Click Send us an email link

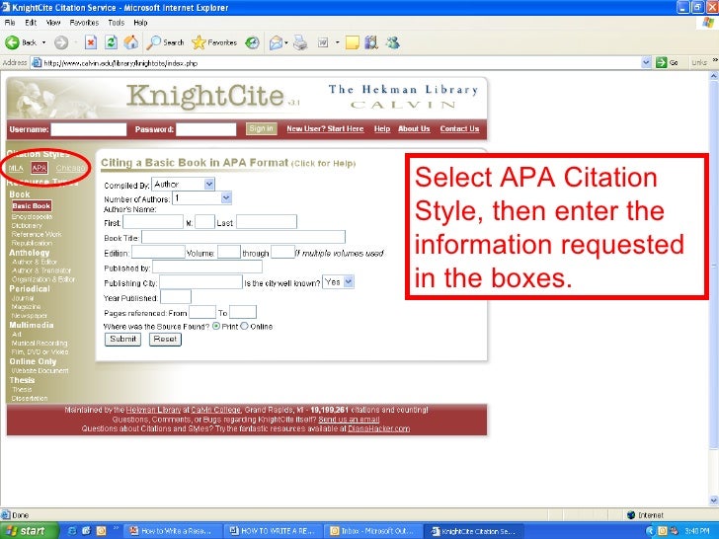(x=349, y=420)
